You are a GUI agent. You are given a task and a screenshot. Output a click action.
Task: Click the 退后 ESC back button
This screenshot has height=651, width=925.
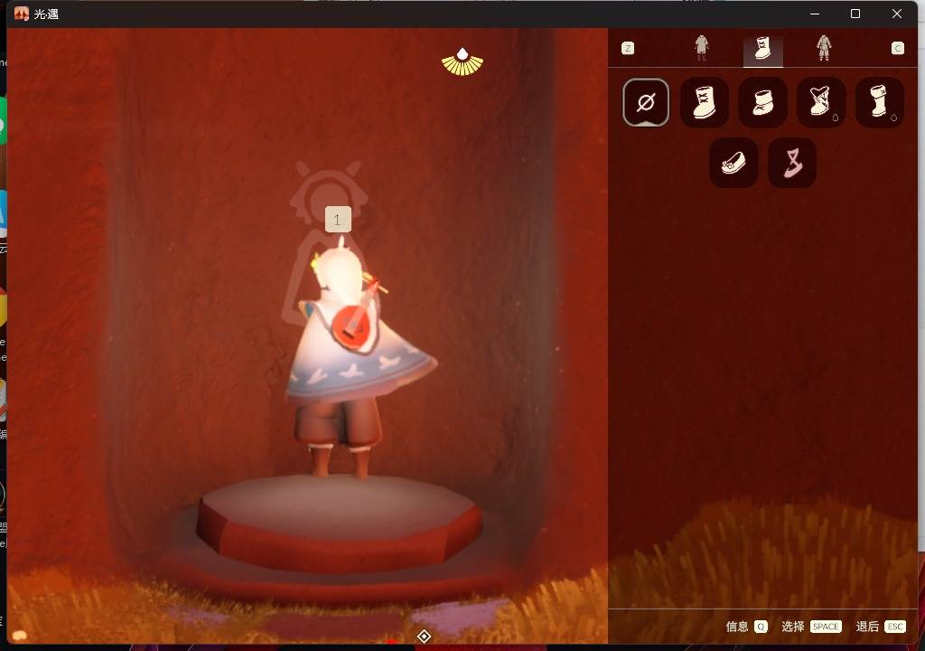(881, 627)
